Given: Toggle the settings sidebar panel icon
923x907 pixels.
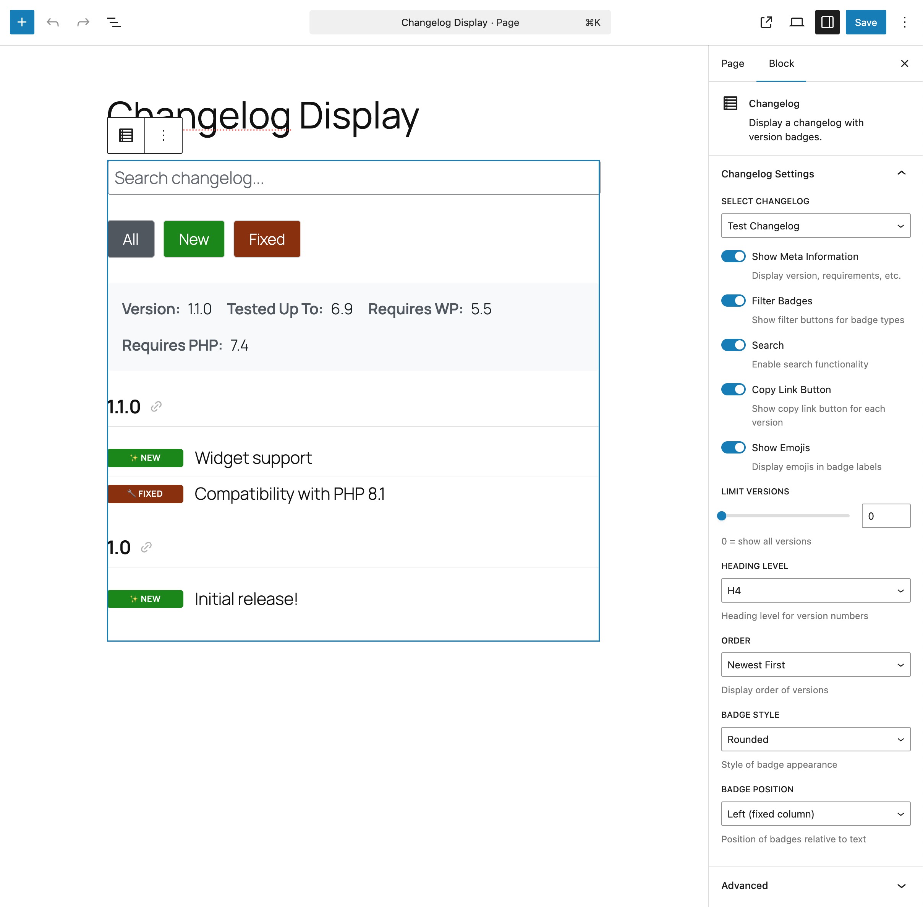Looking at the screenshot, I should tap(827, 22).
